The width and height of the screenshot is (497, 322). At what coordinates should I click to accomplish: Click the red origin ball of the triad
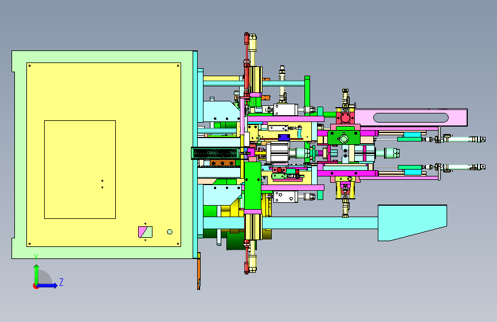point(36,286)
